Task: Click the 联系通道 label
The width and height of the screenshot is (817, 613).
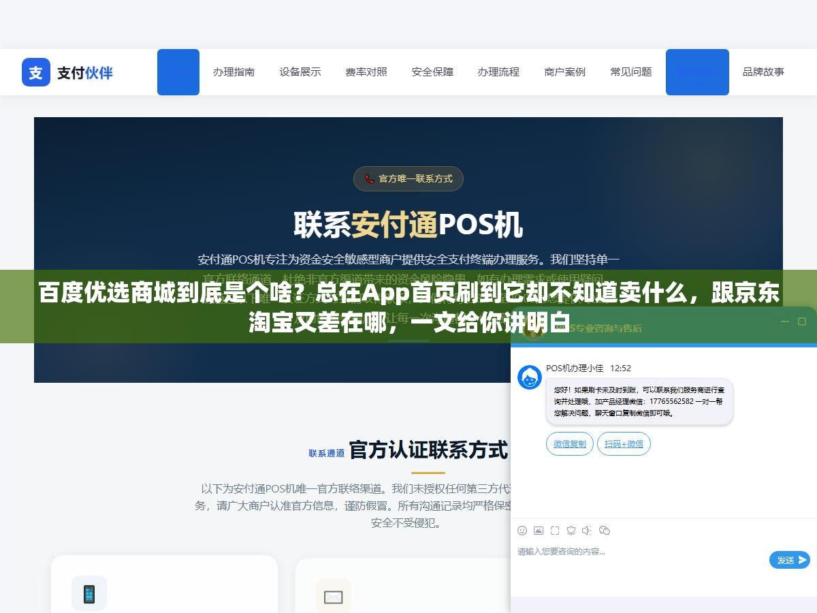Action: coord(327,453)
